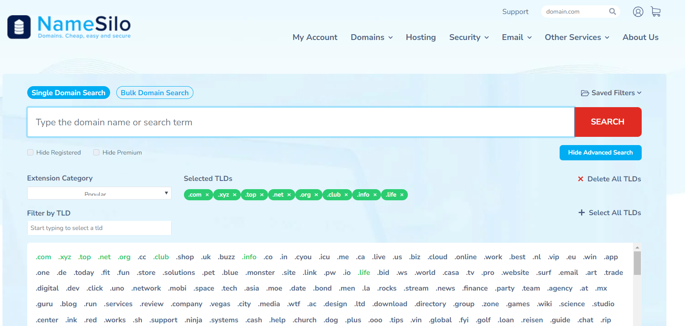
Task: Expand the Security menu
Action: [469, 37]
